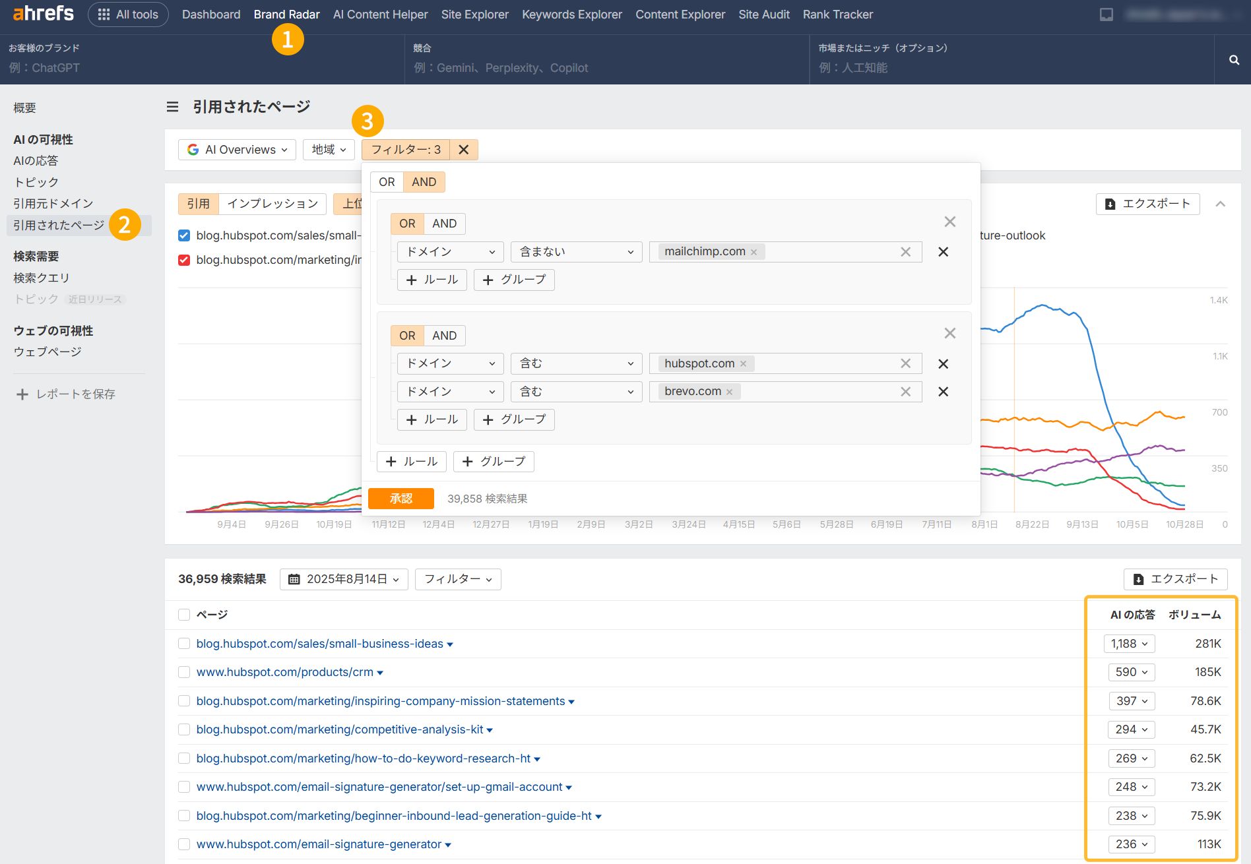This screenshot has width=1251, height=864.
Task: Open Site Explorer from the top menu
Action: click(474, 14)
